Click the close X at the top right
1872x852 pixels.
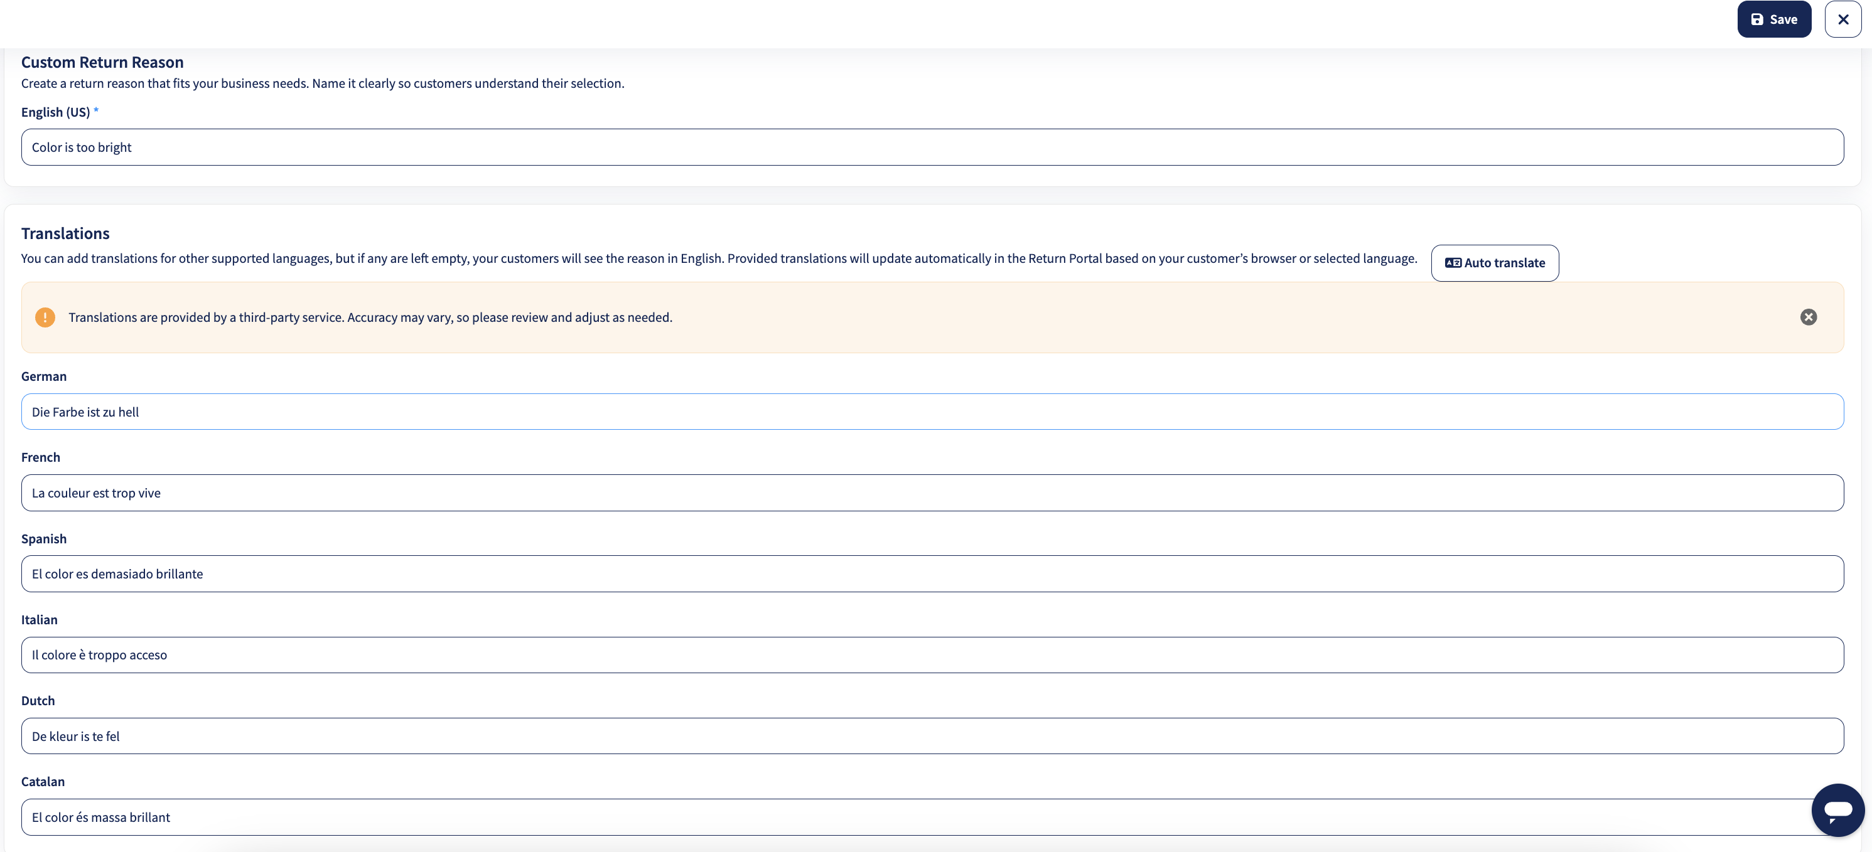(1843, 19)
